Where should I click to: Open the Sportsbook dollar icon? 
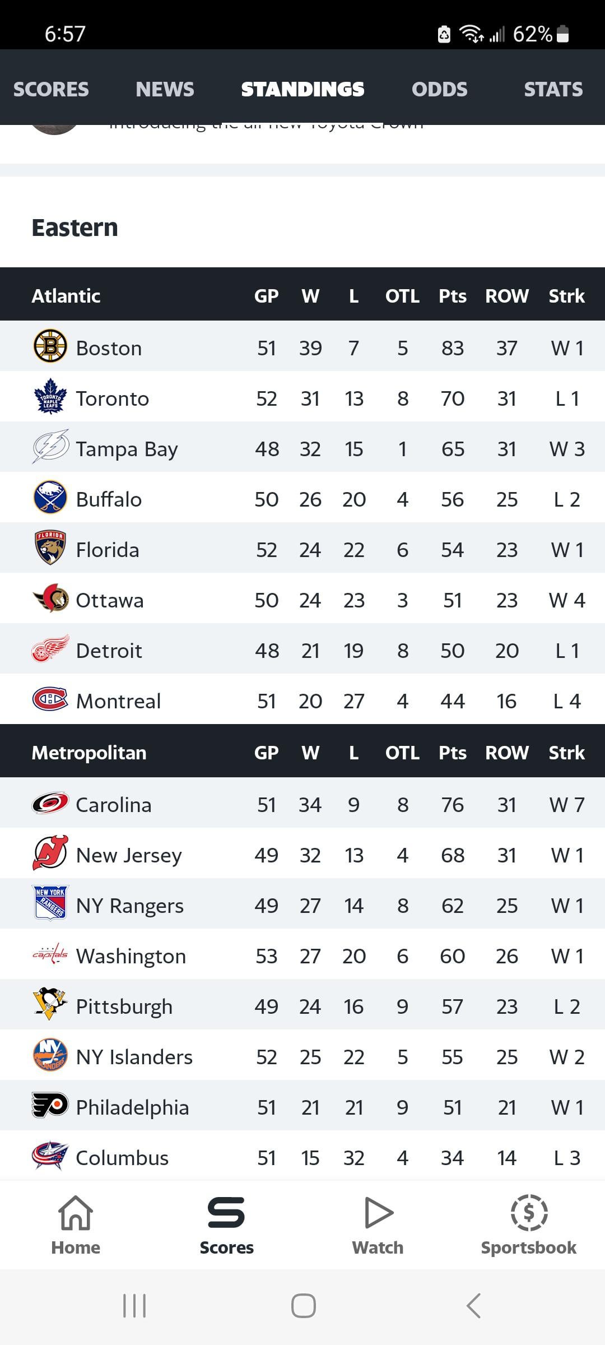click(529, 1213)
